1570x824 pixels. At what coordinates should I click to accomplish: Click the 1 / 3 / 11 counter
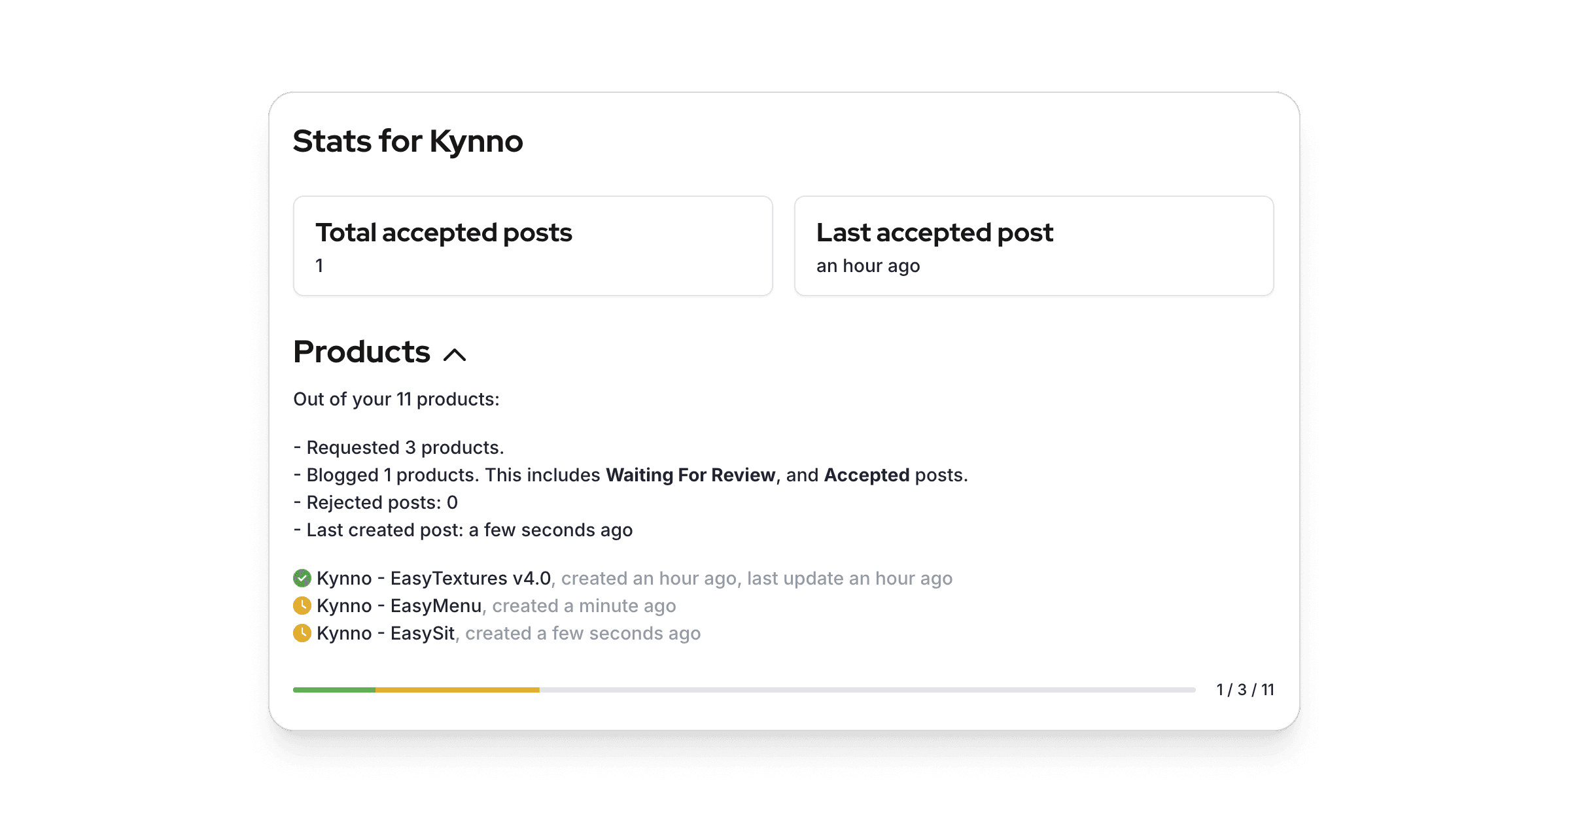pyautogui.click(x=1245, y=690)
